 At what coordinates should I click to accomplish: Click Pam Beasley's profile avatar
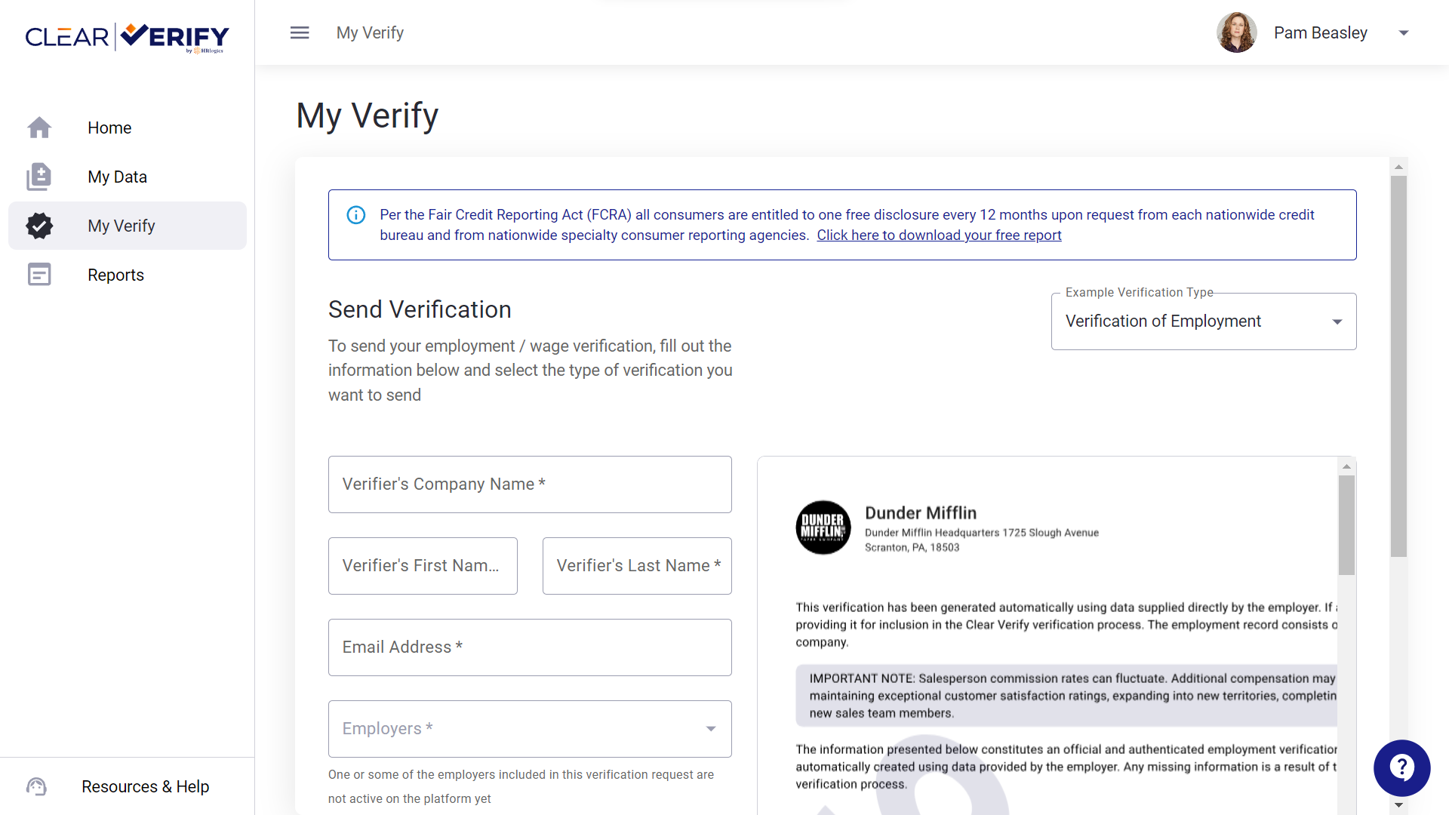[x=1236, y=32]
